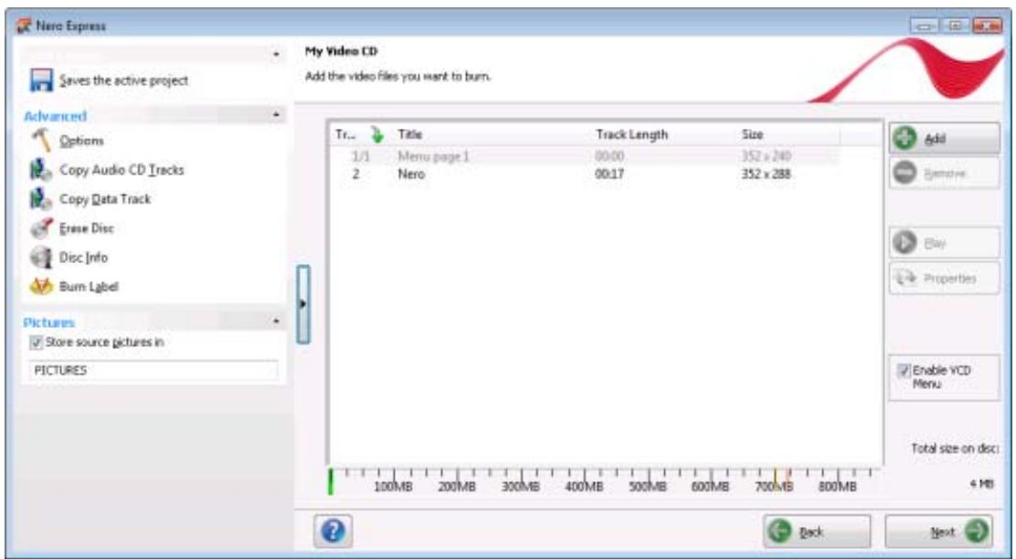This screenshot has width=1016, height=559.
Task: Select Copy Data Track link
Action: (x=105, y=199)
